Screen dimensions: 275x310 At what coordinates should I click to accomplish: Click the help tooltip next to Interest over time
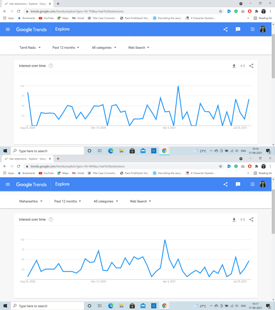[51, 66]
